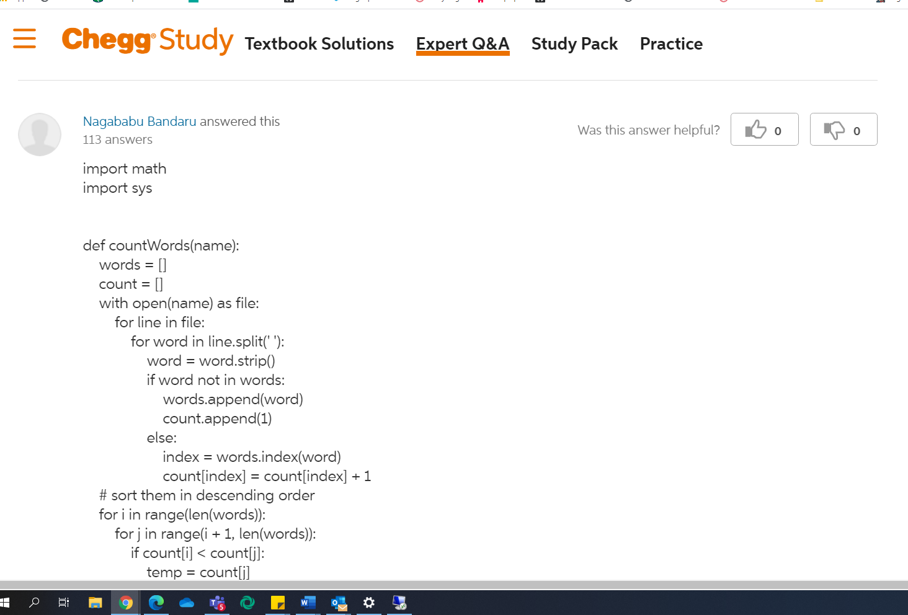Switch to Microsoft Word on the taskbar
The image size is (908, 615).
point(308,603)
